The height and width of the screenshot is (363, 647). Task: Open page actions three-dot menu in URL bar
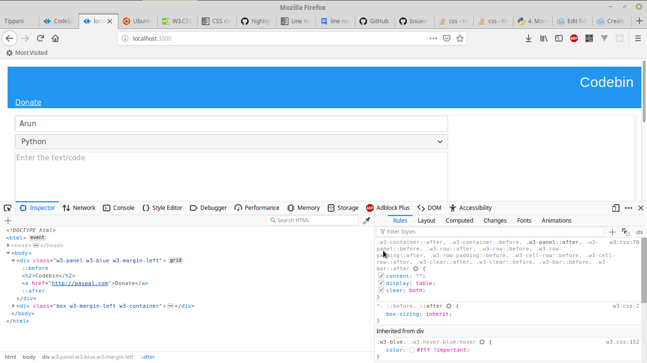(433, 38)
